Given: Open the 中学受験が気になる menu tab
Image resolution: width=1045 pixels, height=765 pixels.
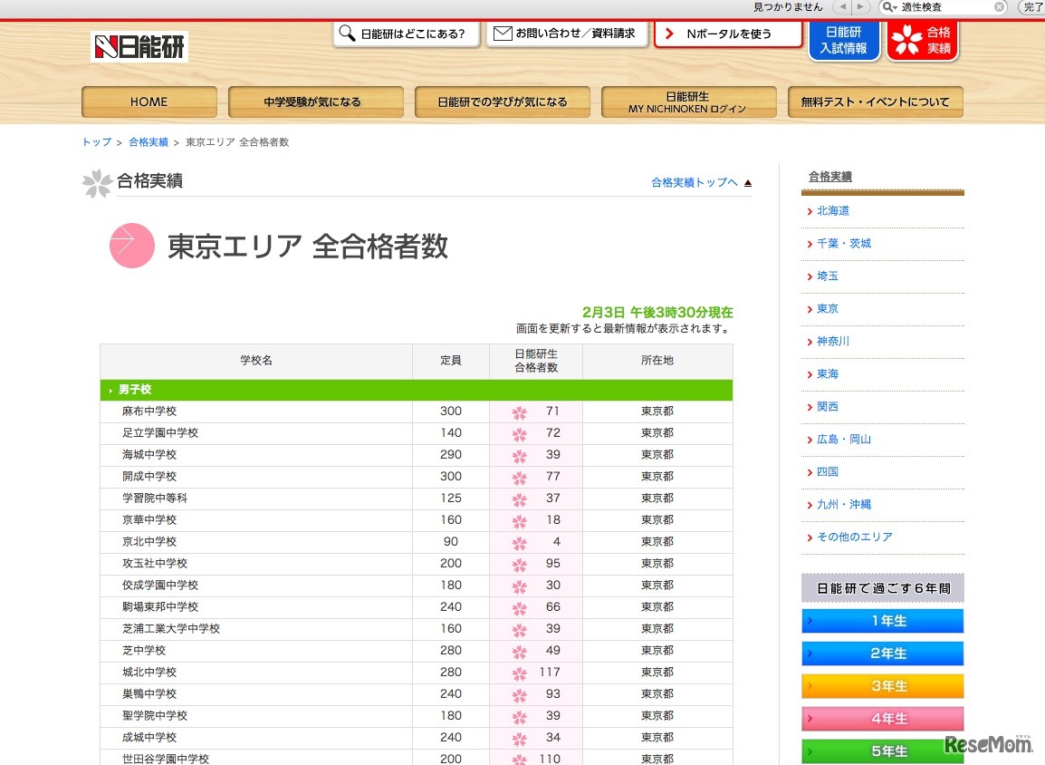Looking at the screenshot, I should tap(315, 102).
